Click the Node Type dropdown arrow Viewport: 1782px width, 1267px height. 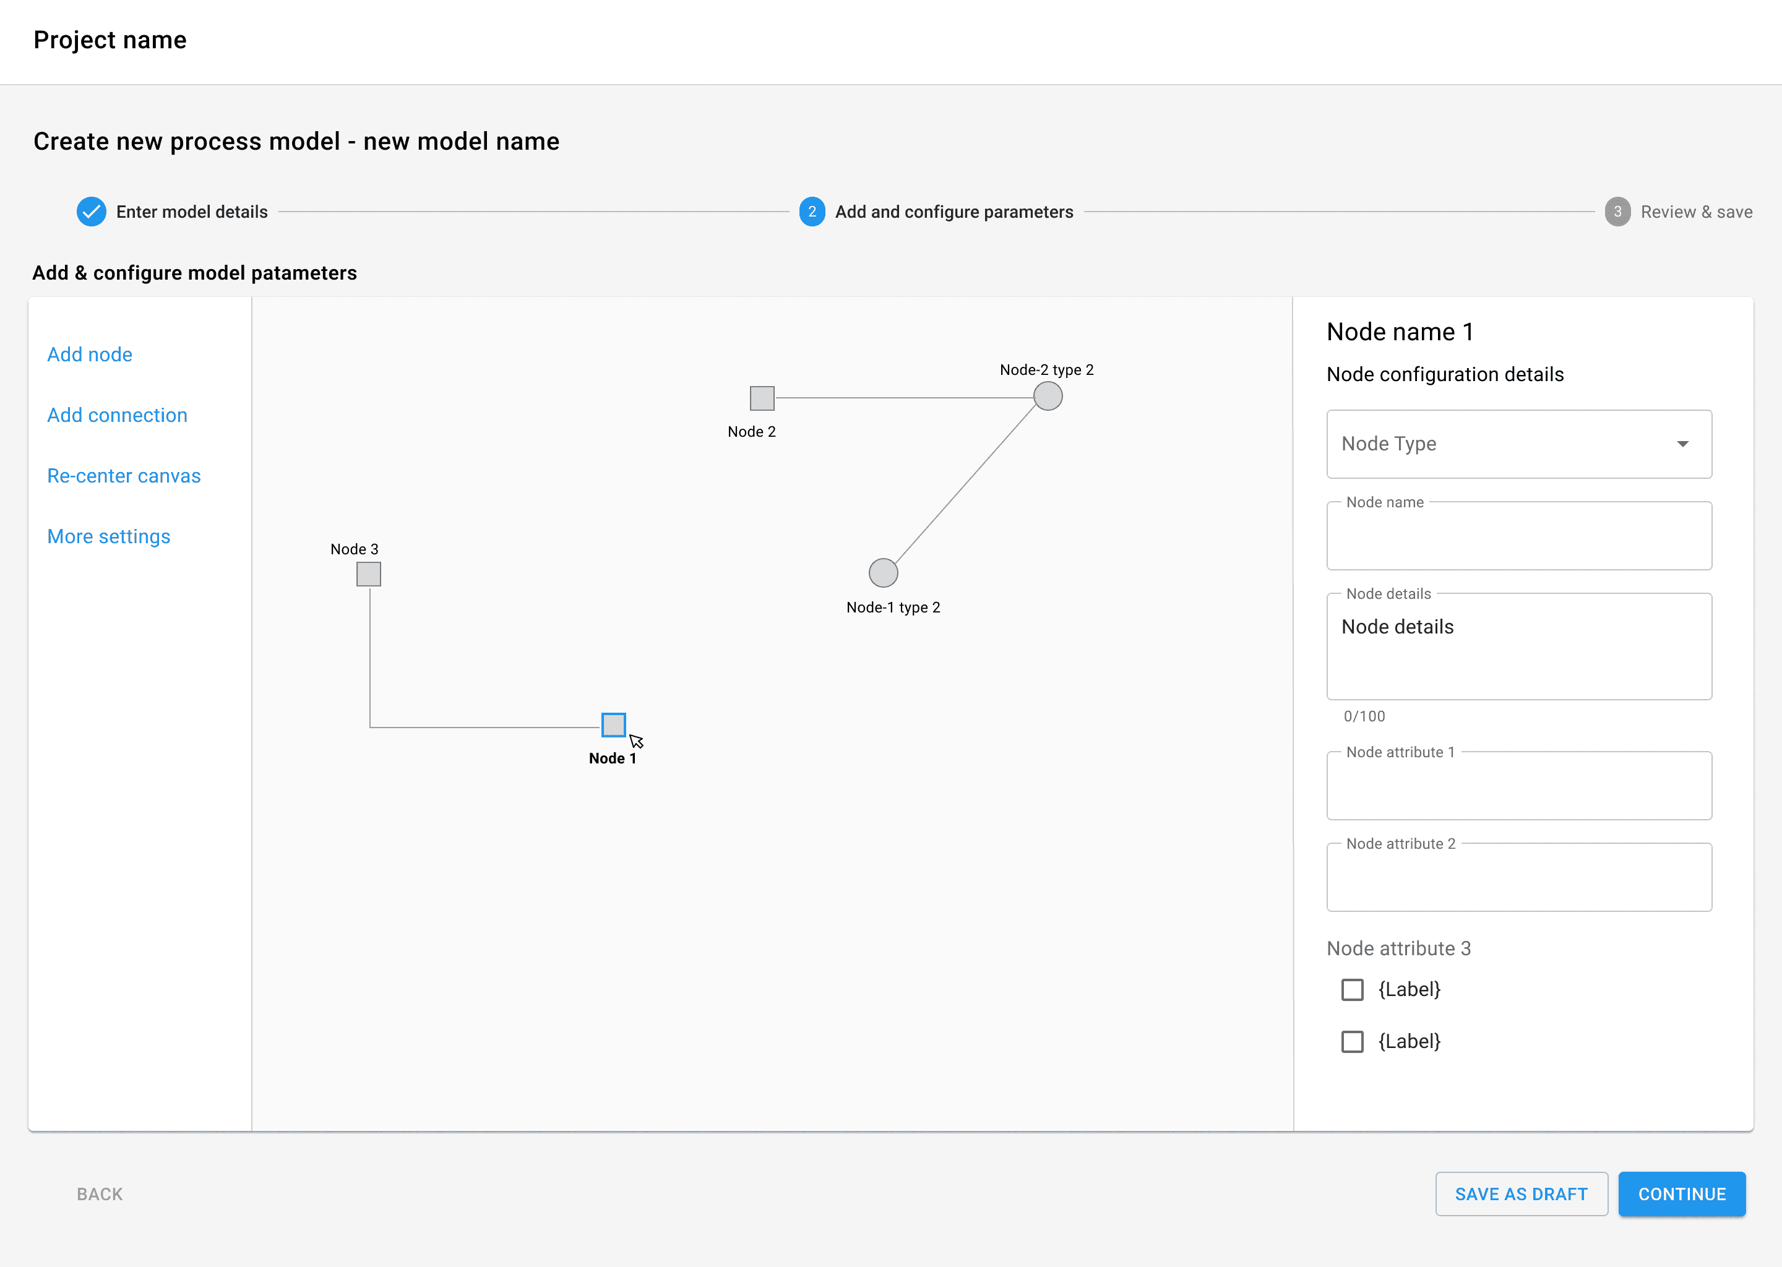[x=1682, y=444]
